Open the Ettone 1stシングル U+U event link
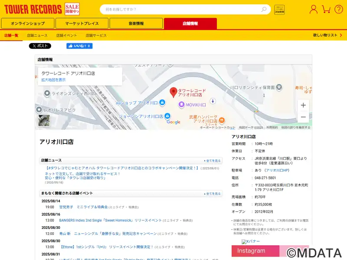Viewport: 347px width, 260px height. click(x=107, y=247)
